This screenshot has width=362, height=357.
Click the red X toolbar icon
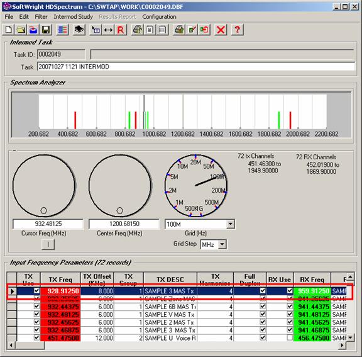click(x=221, y=30)
